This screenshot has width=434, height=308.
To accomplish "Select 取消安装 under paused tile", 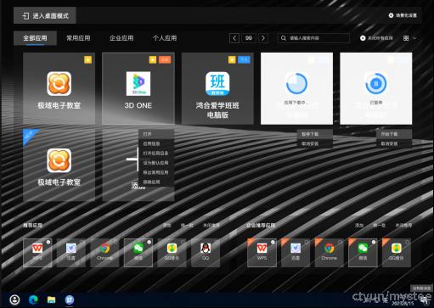I will pyautogui.click(x=394, y=143).
